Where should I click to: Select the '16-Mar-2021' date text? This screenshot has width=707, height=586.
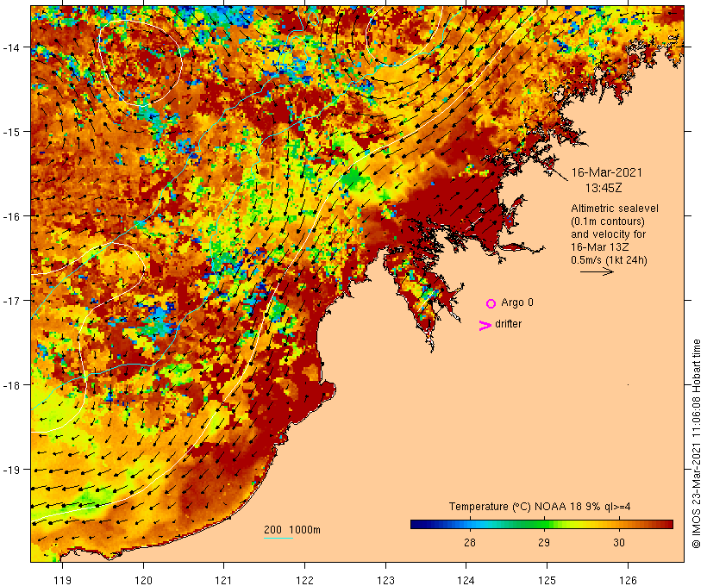coord(607,172)
